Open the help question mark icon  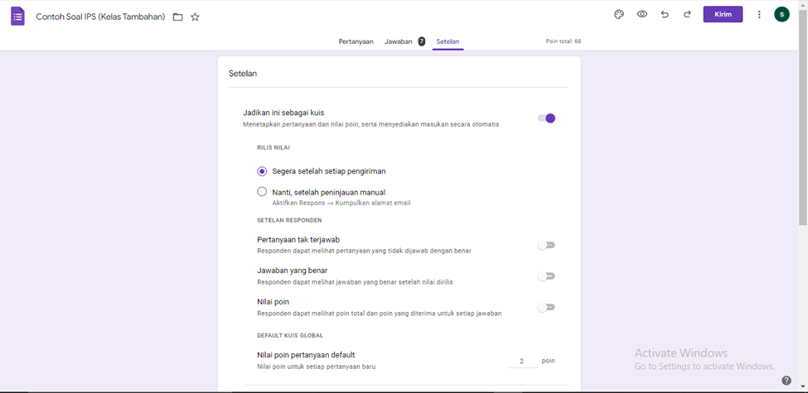click(x=786, y=381)
